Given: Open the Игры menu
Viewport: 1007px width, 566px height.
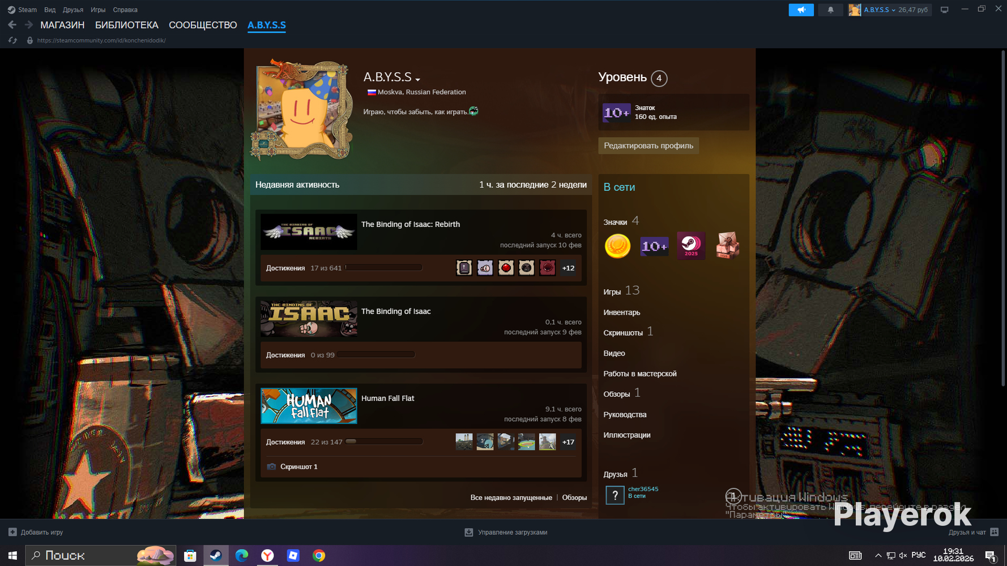Looking at the screenshot, I should click(x=98, y=10).
